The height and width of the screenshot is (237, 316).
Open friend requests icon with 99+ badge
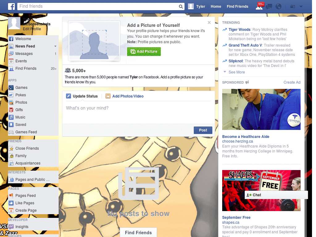[259, 6]
